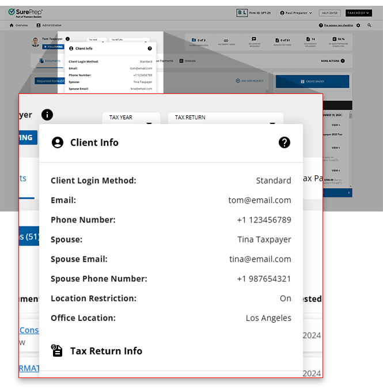
Task: Click the 'Office Location:' label
Action: [x=83, y=318]
